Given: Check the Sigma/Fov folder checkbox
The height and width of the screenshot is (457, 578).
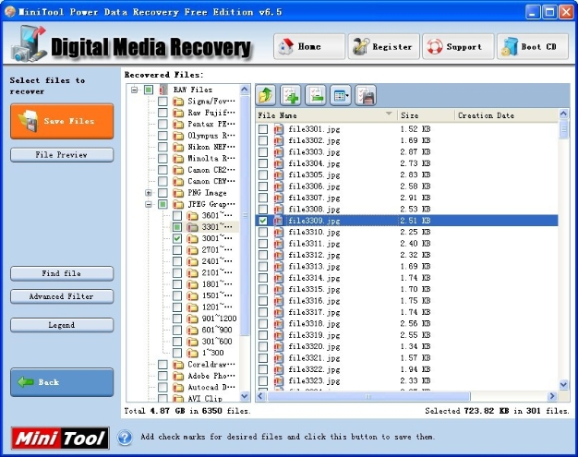Looking at the screenshot, I should [x=163, y=101].
